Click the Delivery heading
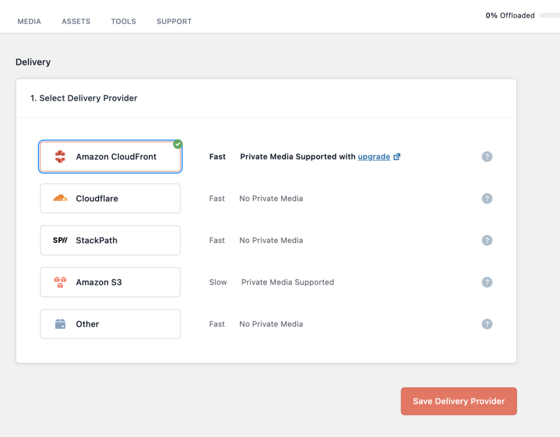Screen dimensions: 560x437 33,62
